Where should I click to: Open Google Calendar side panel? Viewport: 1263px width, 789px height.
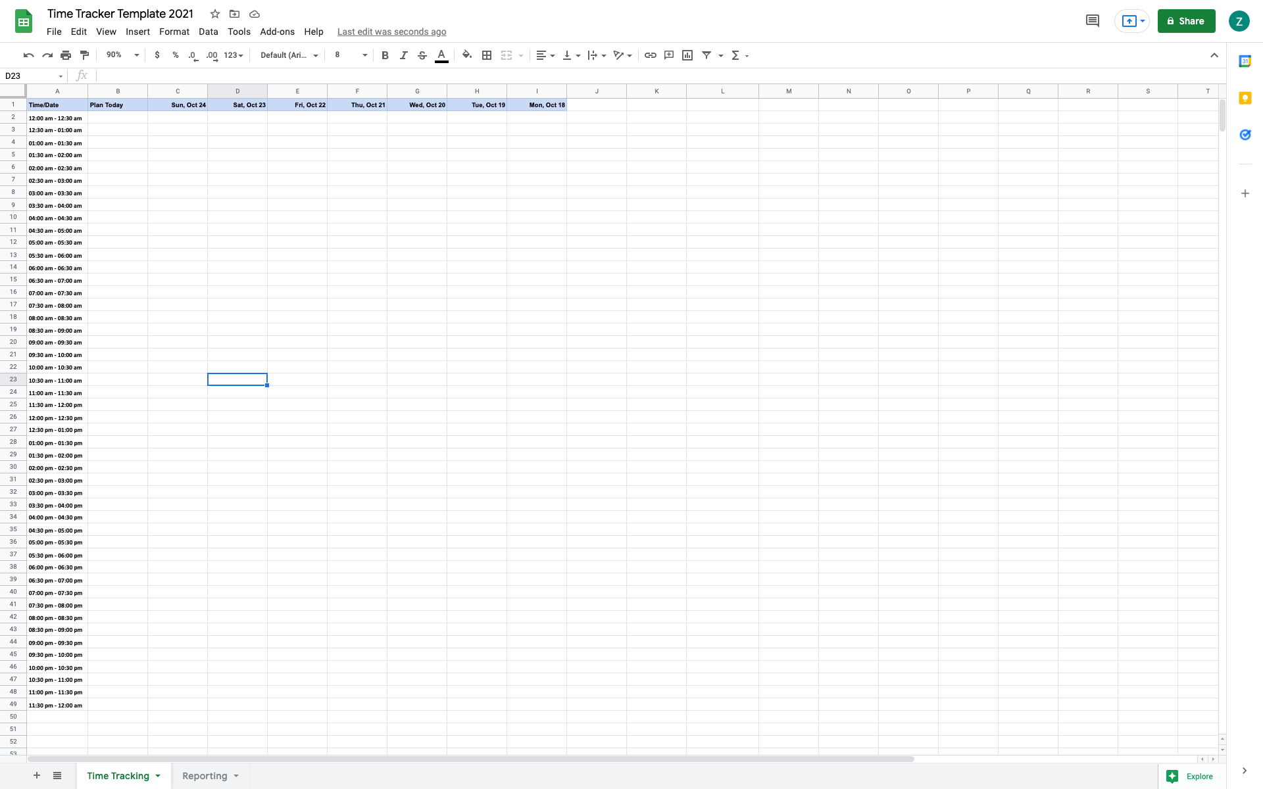pos(1245,60)
